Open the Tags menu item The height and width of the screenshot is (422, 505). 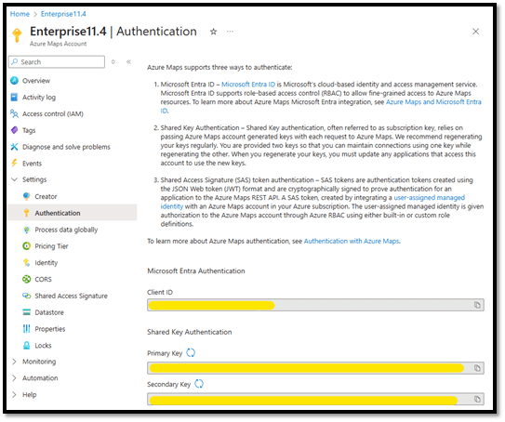[29, 130]
